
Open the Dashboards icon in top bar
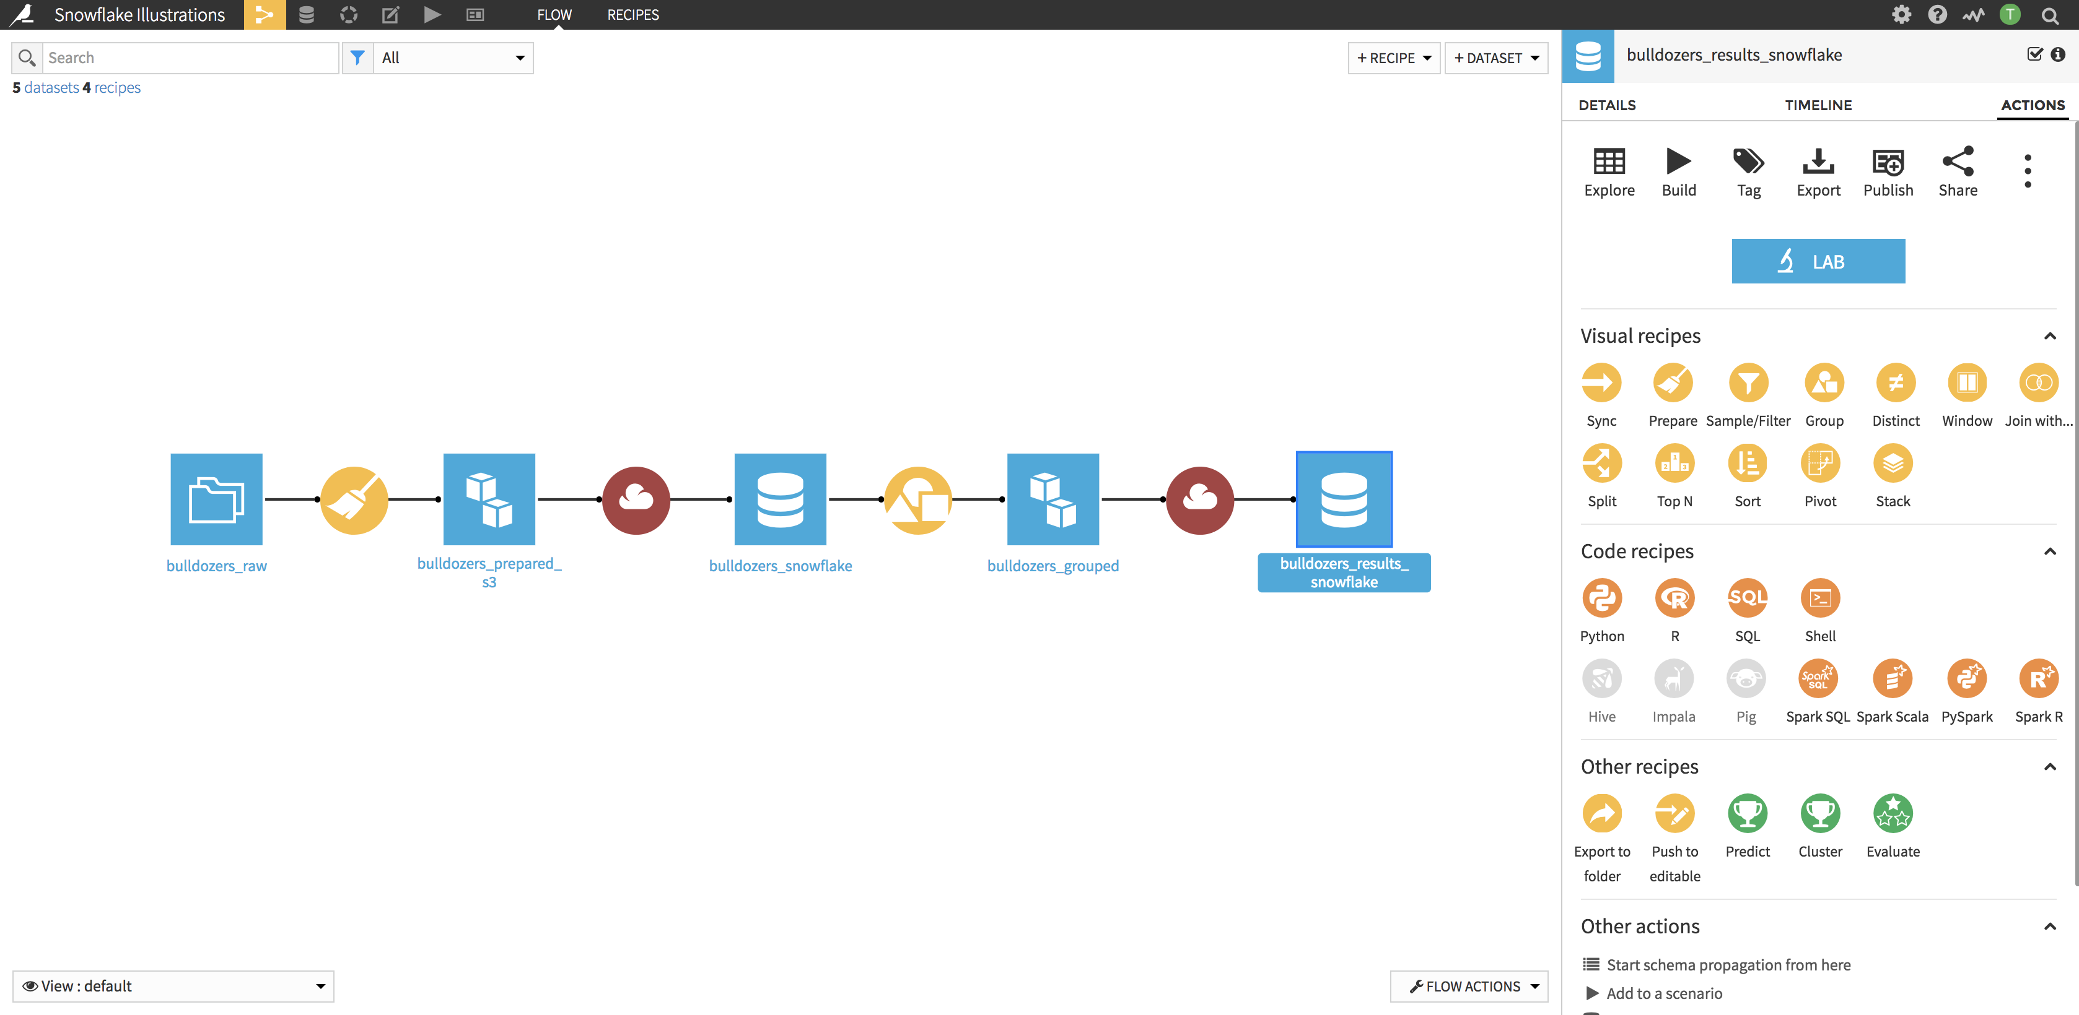475,14
